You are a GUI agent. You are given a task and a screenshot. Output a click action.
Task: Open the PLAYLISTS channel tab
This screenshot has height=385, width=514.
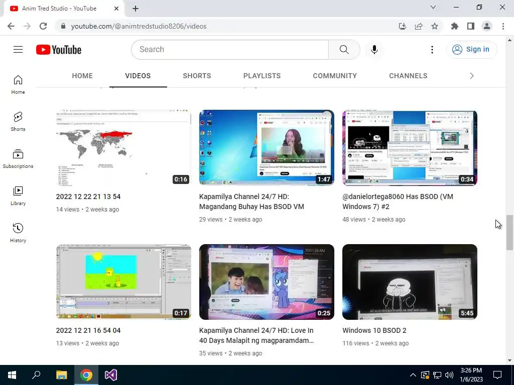pyautogui.click(x=262, y=76)
